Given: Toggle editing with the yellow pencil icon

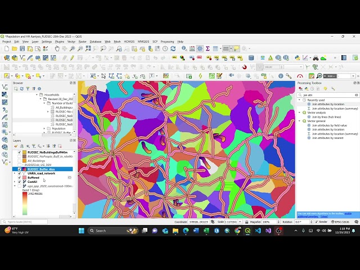Looking at the screenshot, I should click(x=72, y=58).
